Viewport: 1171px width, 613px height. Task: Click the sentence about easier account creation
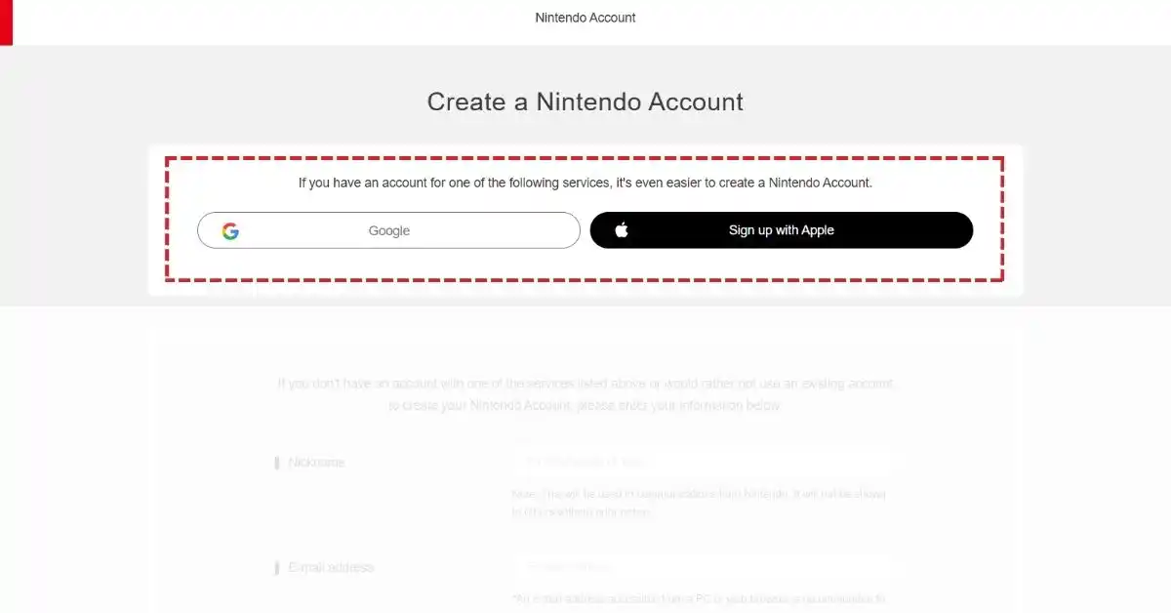[x=585, y=183]
